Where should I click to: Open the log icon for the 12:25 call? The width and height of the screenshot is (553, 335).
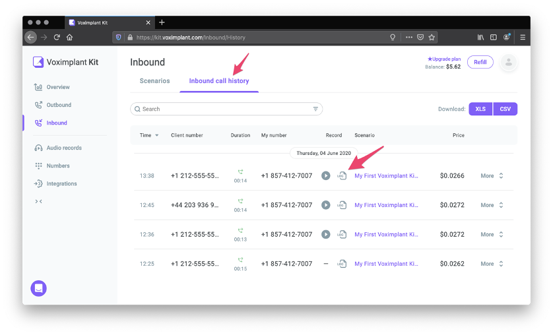(341, 264)
